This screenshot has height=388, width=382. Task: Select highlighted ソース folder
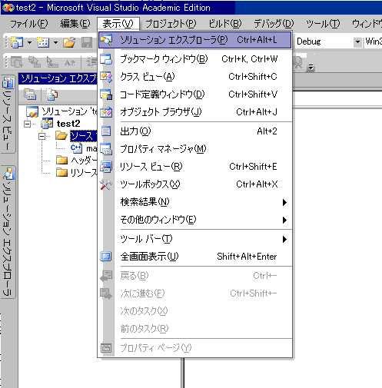tap(83, 136)
